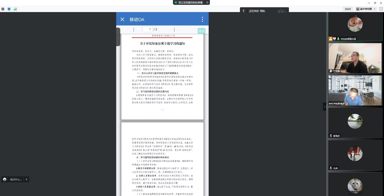Open the screen-sharing banner menu icon
The image size is (384, 196).
(x=207, y=2)
